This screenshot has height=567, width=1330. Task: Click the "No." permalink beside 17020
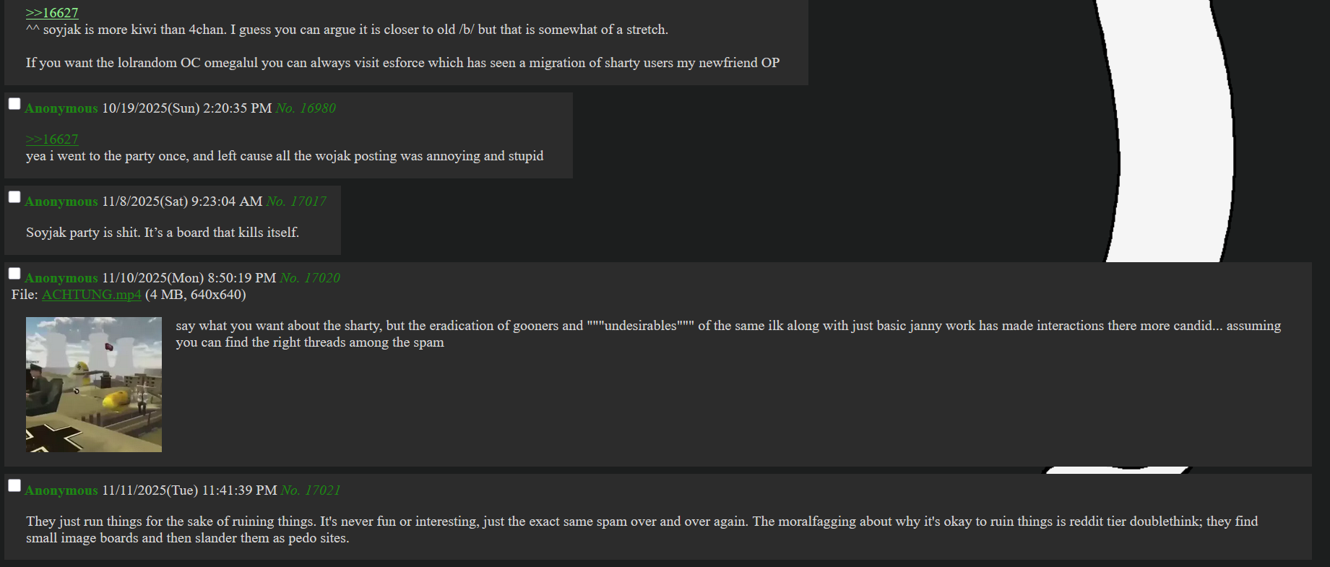click(289, 278)
